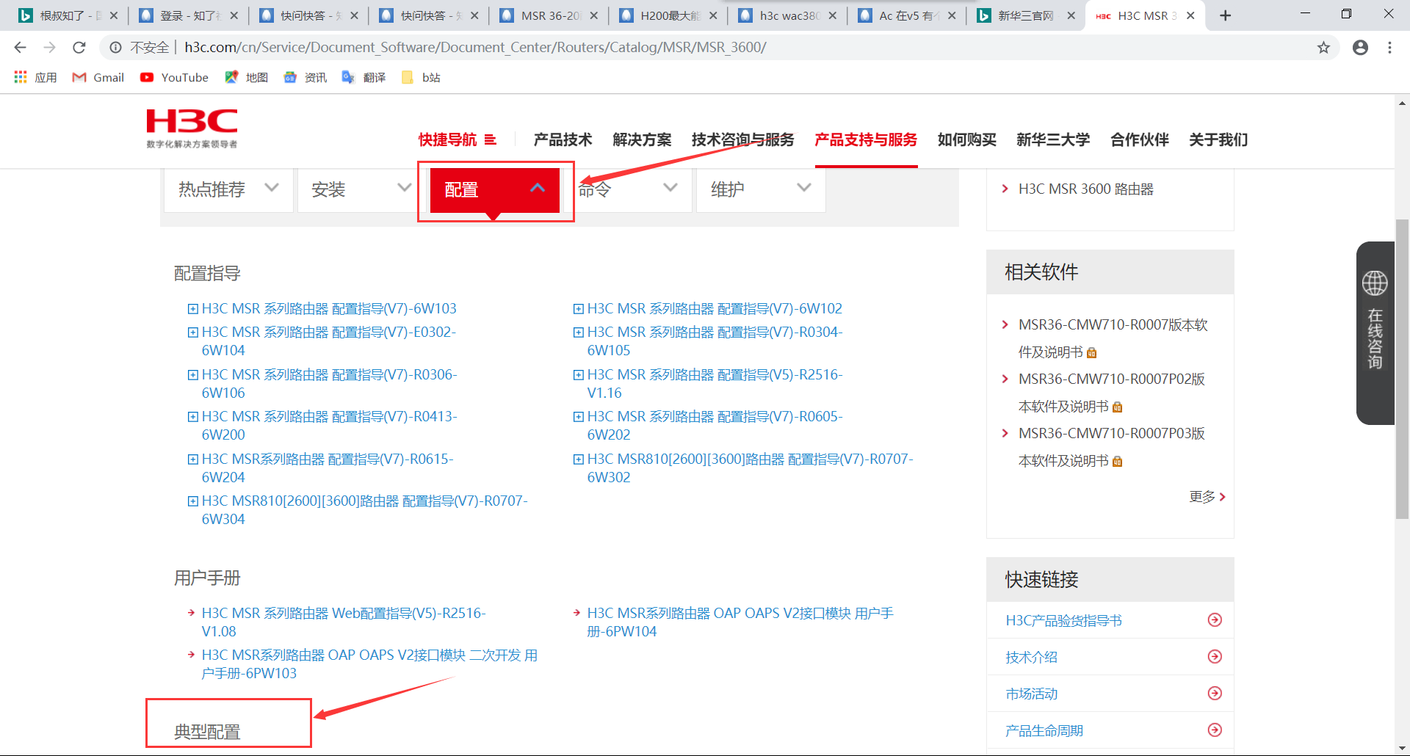Open the 翻译 bookmark
This screenshot has height=756, width=1410.
click(x=364, y=77)
